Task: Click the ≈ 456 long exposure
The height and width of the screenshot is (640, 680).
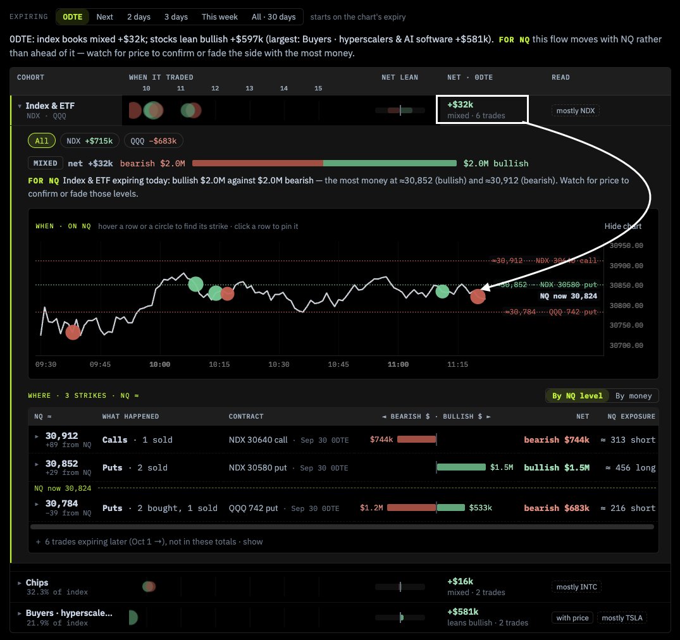Action: click(631, 467)
